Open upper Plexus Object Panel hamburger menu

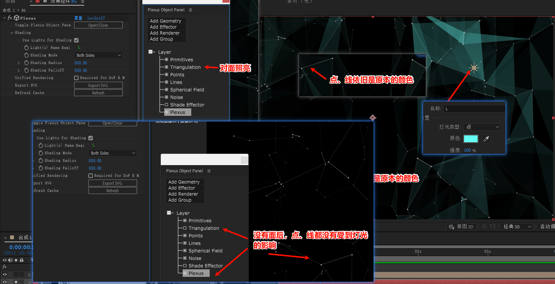tap(191, 10)
